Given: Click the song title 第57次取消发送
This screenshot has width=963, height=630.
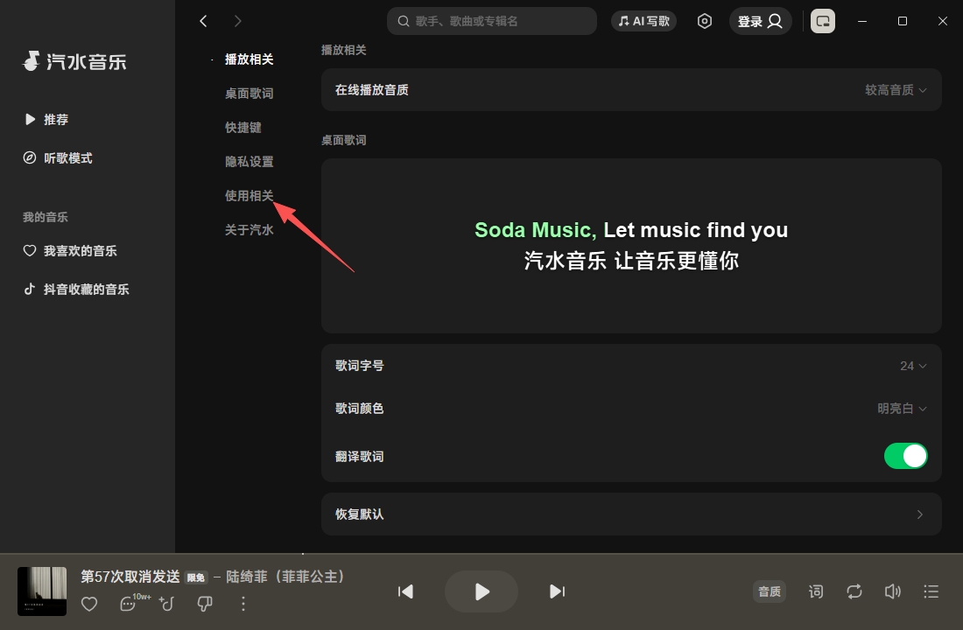Looking at the screenshot, I should [130, 577].
